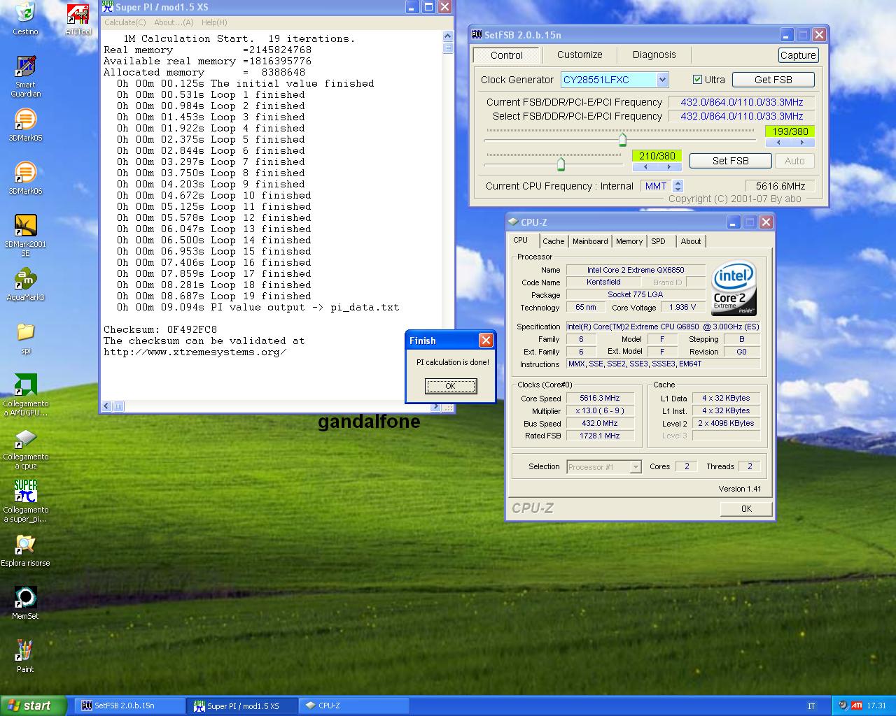
Task: Click right arrow under 193/380 value
Action: (802, 142)
